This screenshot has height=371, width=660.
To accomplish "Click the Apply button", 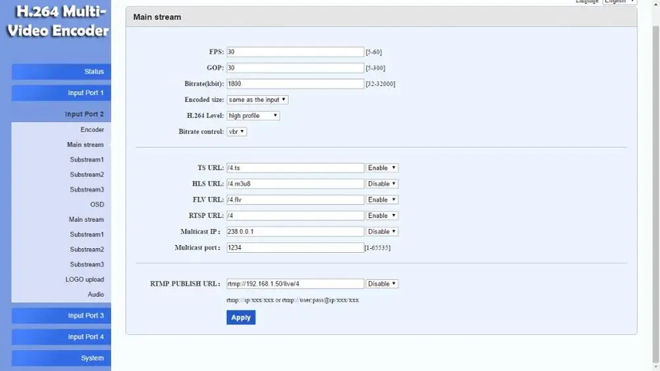I will click(x=241, y=318).
